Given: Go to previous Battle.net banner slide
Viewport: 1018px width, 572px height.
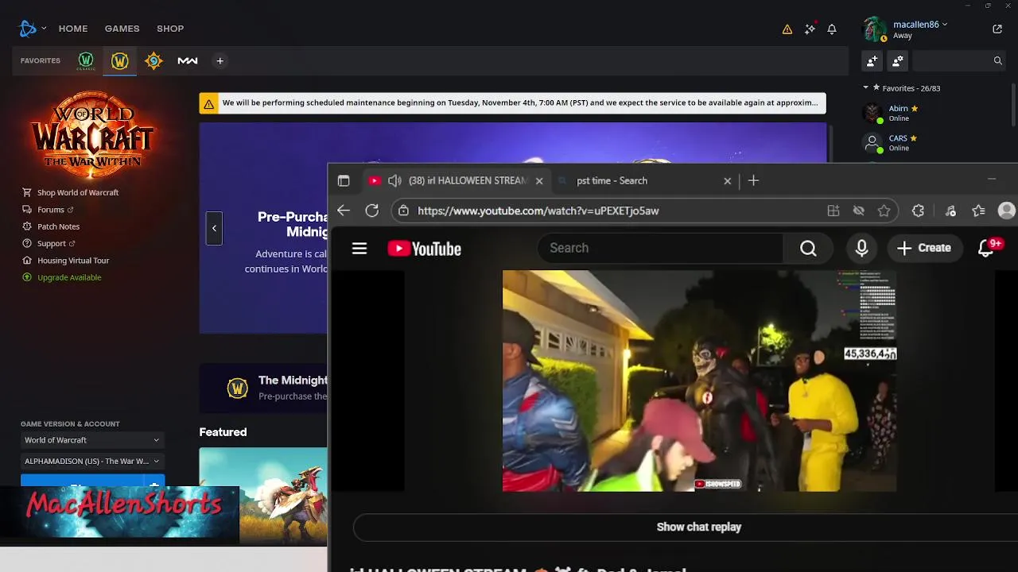Looking at the screenshot, I should [x=214, y=229].
